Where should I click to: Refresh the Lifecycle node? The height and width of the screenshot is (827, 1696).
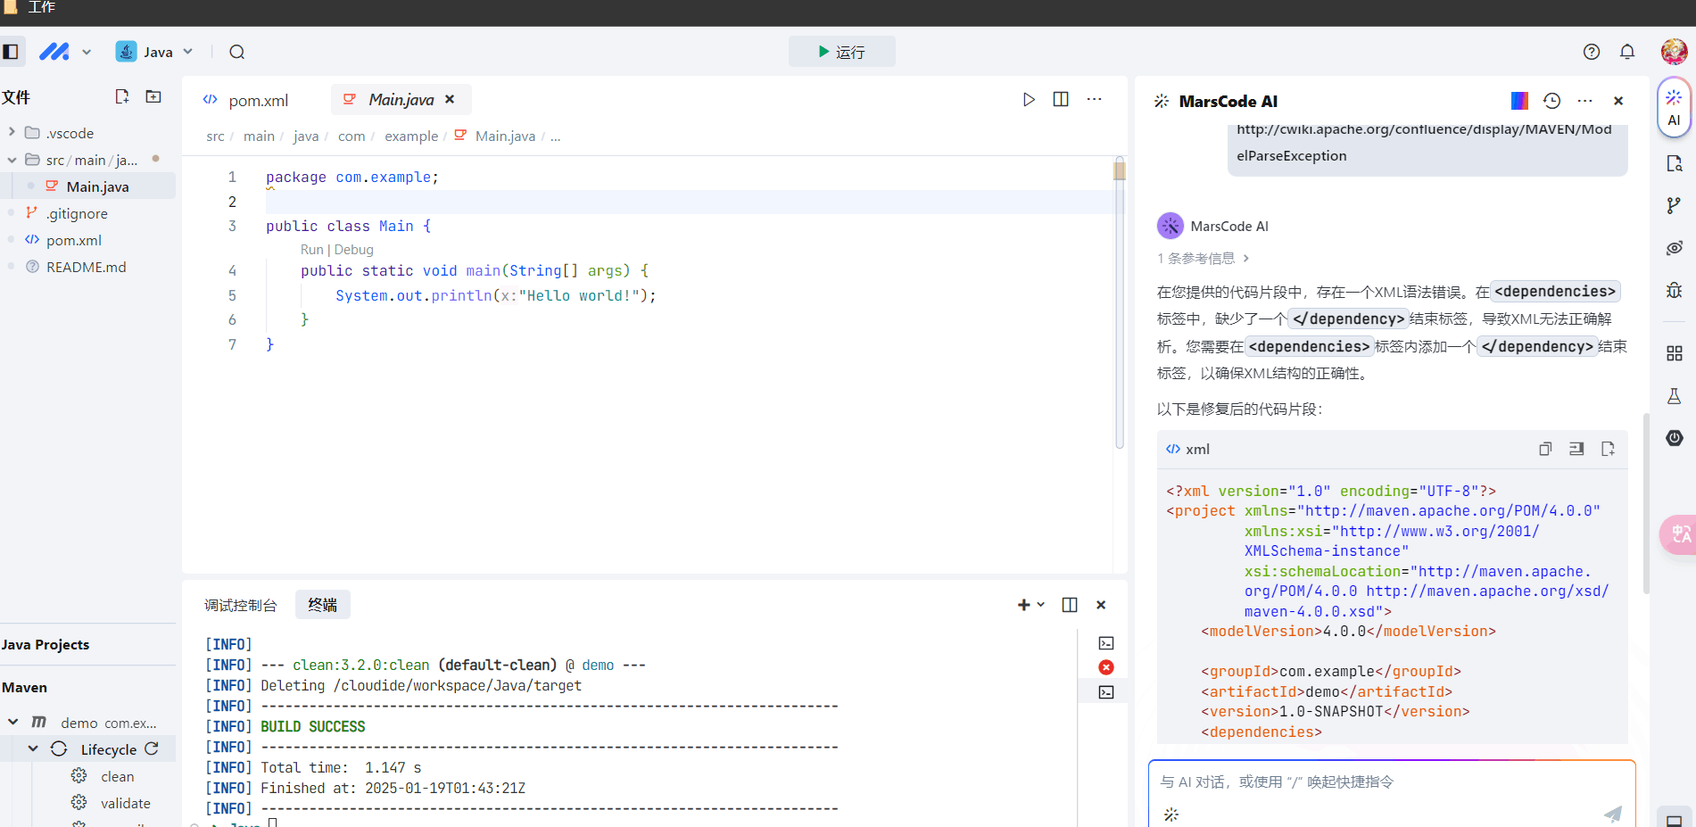[x=152, y=748]
